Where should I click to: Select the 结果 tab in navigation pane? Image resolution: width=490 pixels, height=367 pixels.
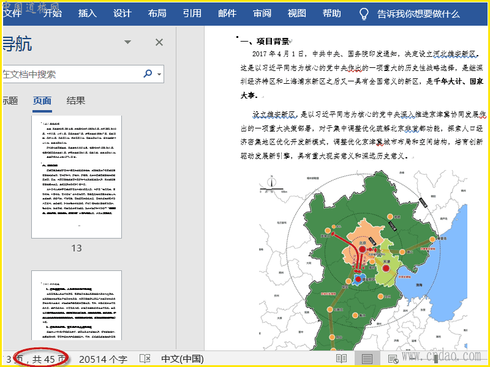76,101
